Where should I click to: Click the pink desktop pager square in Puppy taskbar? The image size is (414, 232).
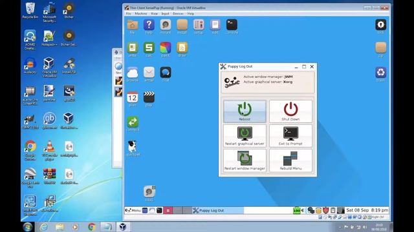pos(168,211)
